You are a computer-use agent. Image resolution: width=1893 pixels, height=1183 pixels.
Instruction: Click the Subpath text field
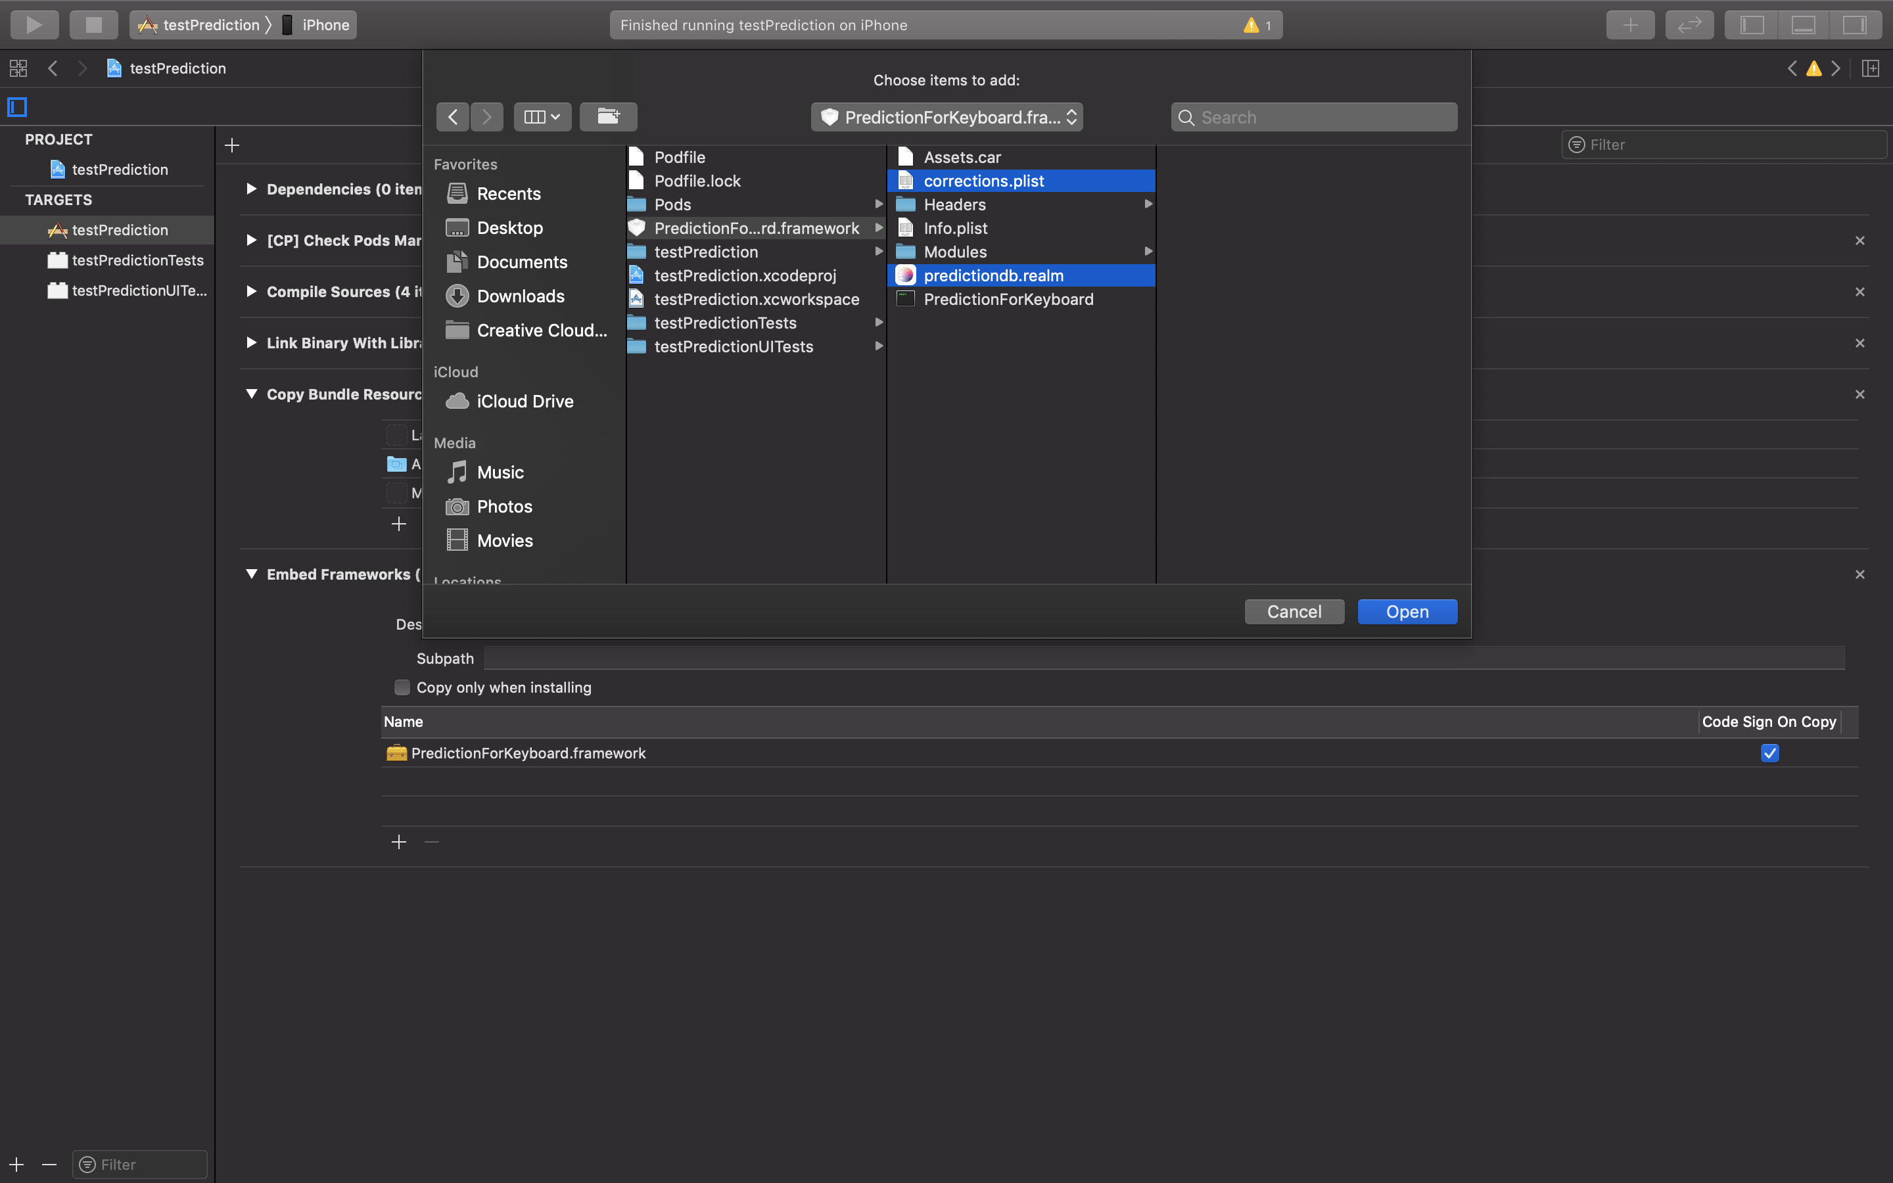point(1164,658)
